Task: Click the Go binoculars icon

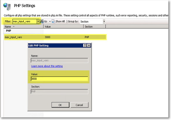Action: coord(42,21)
